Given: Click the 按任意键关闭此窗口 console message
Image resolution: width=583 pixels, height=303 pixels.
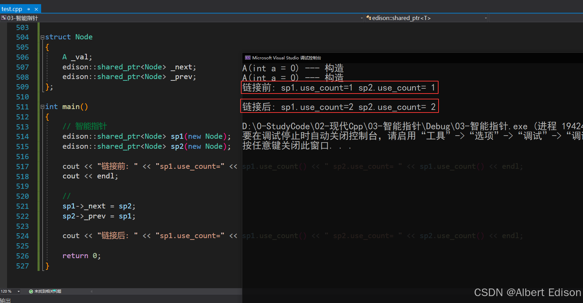Looking at the screenshot, I should click(297, 146).
